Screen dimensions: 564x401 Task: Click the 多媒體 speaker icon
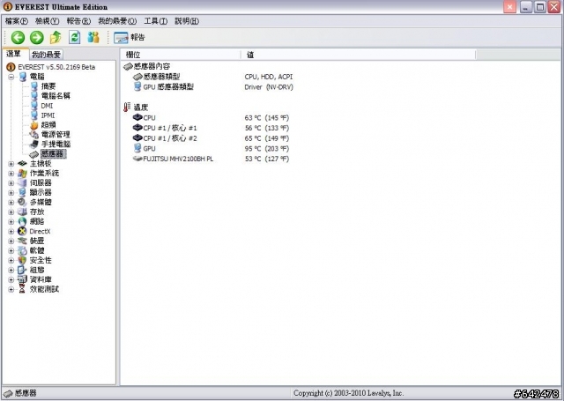pos(22,203)
